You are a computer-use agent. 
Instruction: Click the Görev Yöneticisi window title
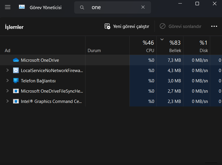[46, 7]
